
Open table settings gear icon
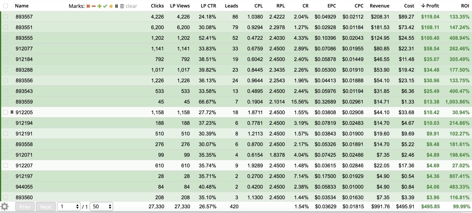pos(5,207)
